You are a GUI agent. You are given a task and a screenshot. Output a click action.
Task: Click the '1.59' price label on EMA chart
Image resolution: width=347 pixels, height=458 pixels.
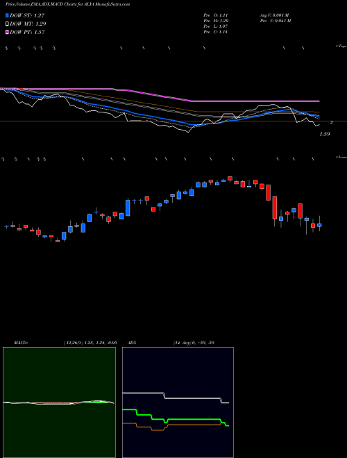(x=325, y=134)
